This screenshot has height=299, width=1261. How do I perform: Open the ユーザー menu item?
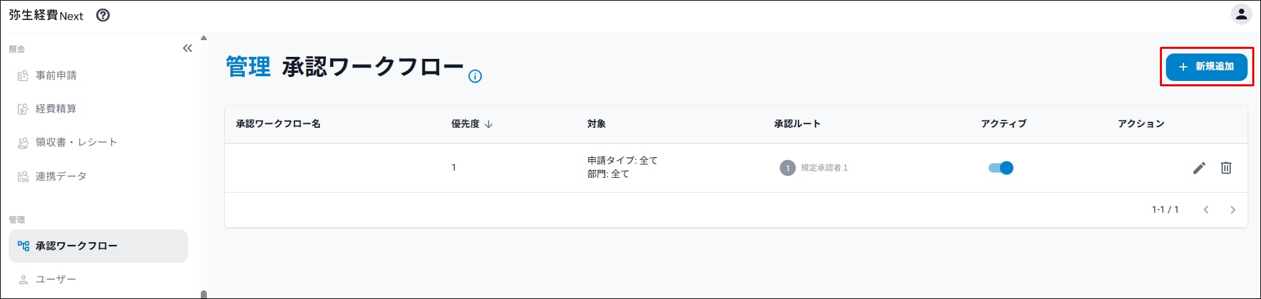pyautogui.click(x=98, y=279)
